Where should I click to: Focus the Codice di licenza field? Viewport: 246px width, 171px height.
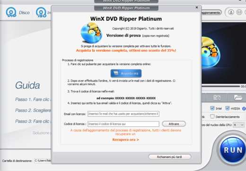123,124
